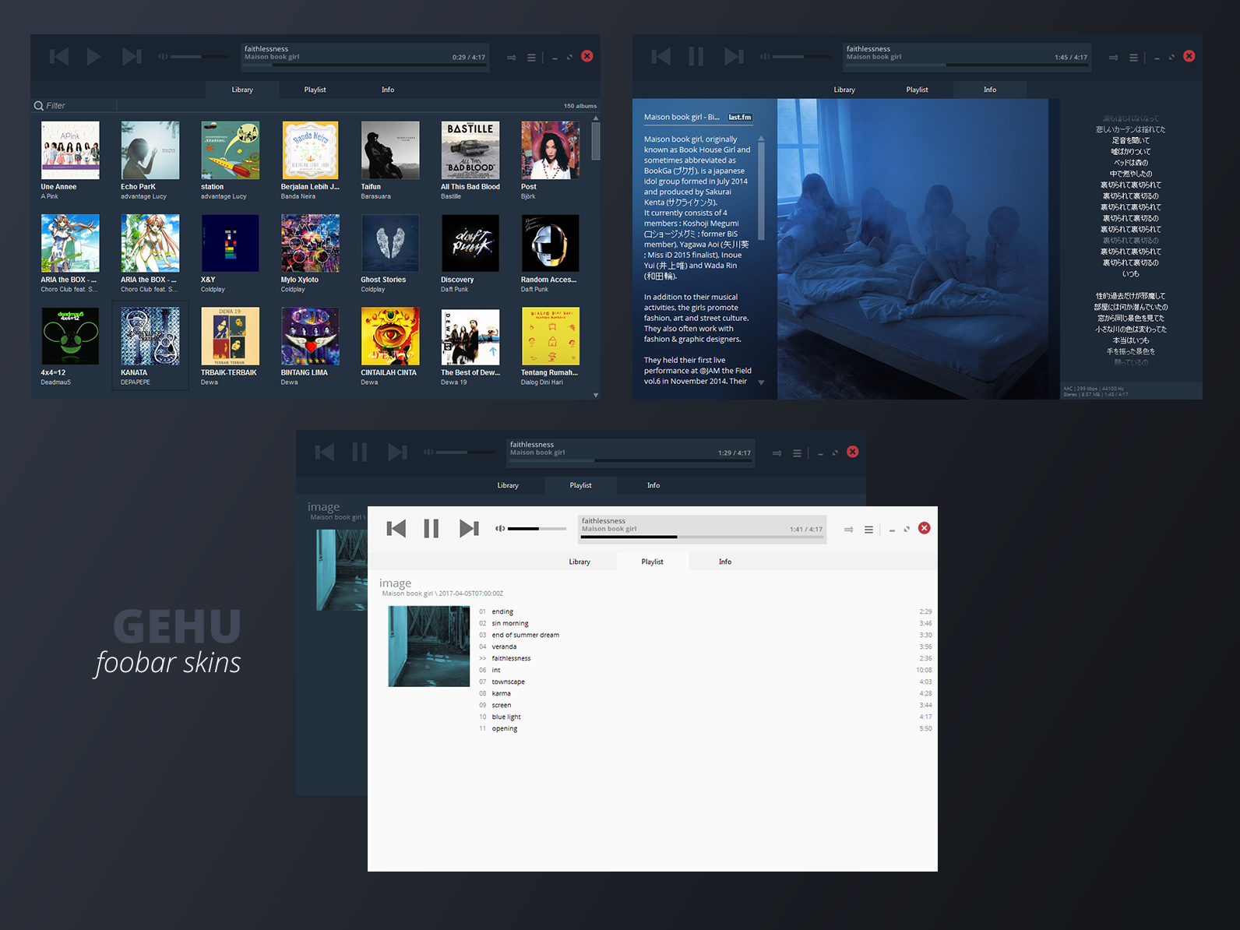Toggle playback order icon in Library window

[x=512, y=58]
